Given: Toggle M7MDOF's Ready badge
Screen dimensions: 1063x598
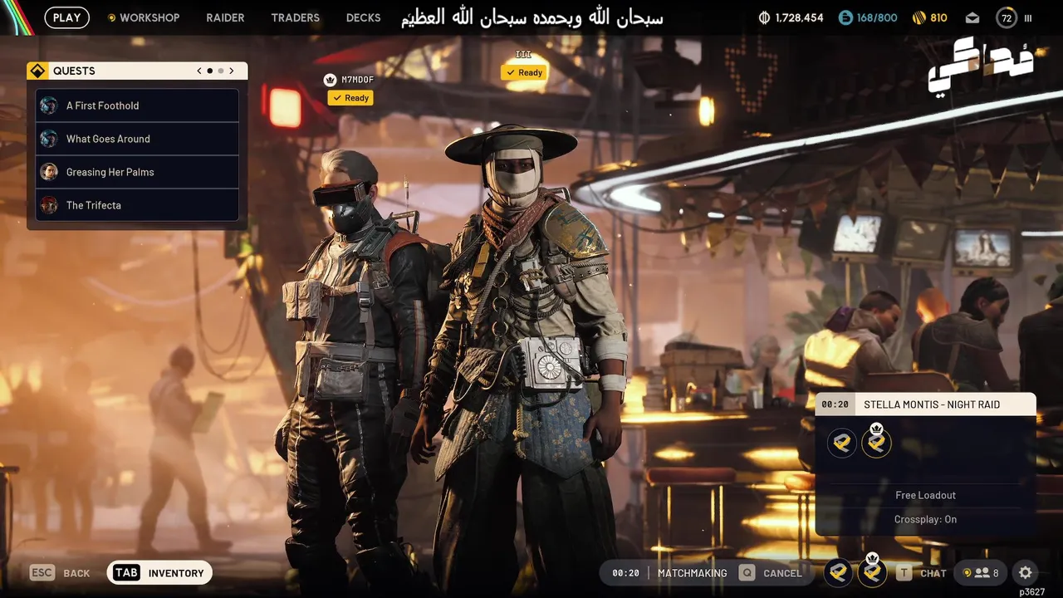Looking at the screenshot, I should point(350,98).
